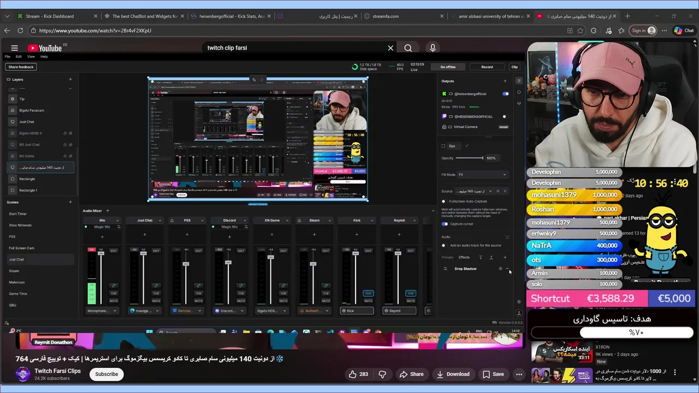
Task: Open the Fill Mode dropdown
Action: click(x=482, y=175)
